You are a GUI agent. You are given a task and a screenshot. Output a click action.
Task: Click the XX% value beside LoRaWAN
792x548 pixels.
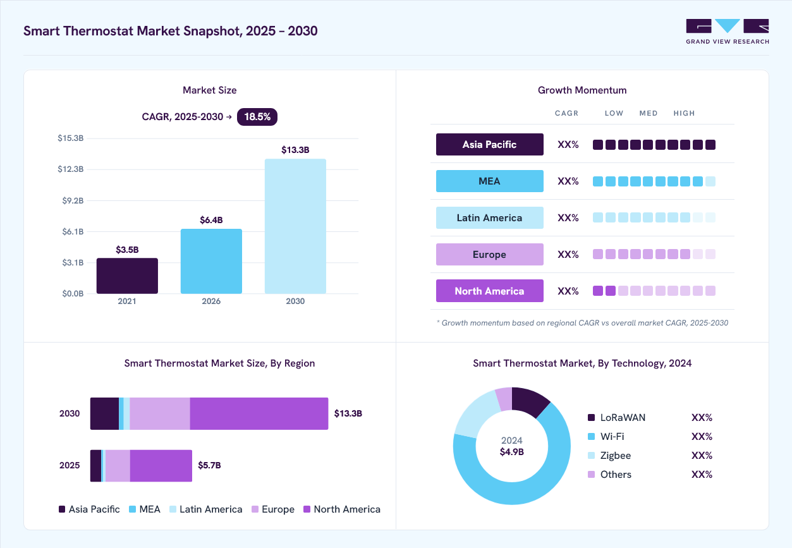coord(702,418)
